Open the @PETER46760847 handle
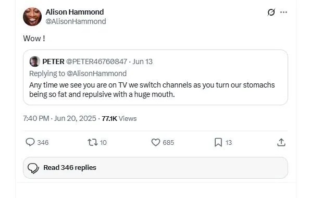 [96, 61]
